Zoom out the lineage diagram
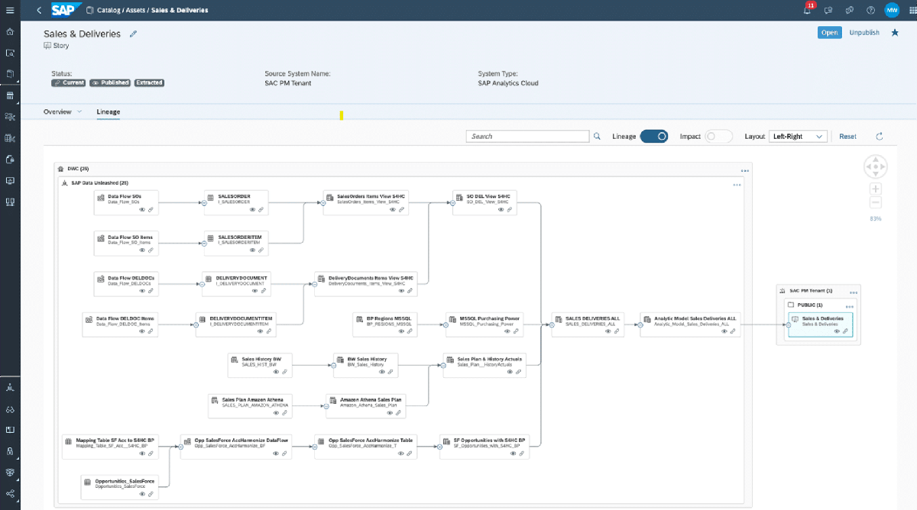 (876, 202)
